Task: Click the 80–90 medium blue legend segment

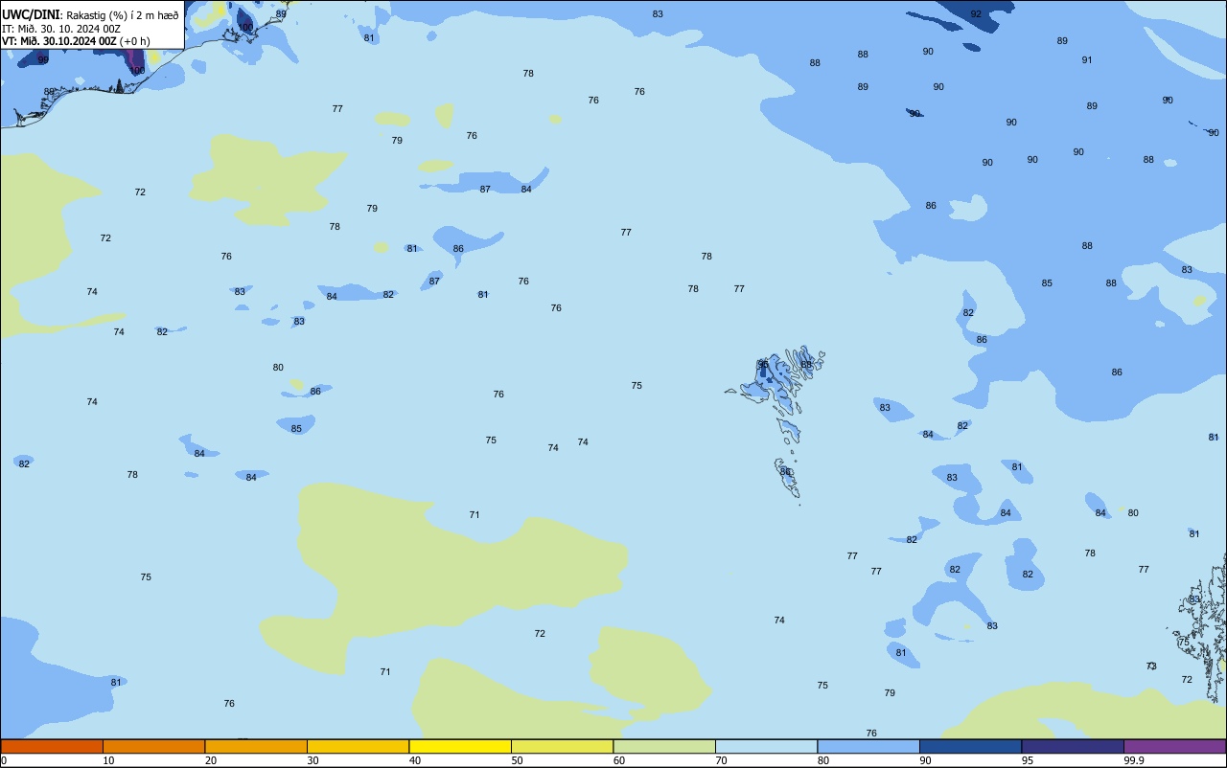Action: coord(868,746)
